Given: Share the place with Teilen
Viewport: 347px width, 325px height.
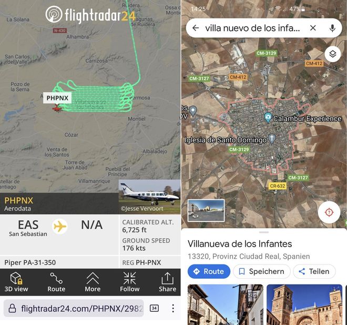Looking at the screenshot, I should click(x=314, y=271).
